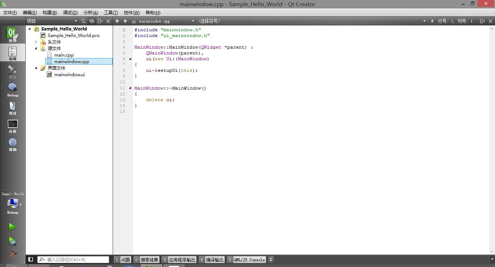Viewport: 495px width, 267px height.
Task: Open the 欢迎 (Welcome) mode with Qt logo
Action: 12,35
